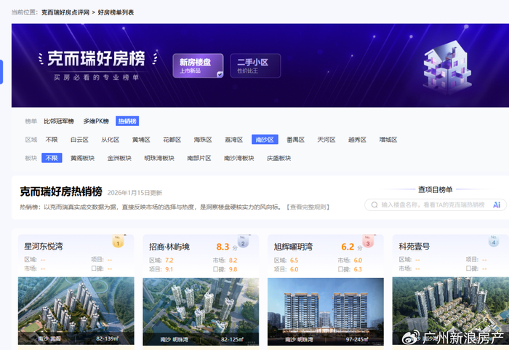Open 查看完整规则 link
The image size is (509, 350).
click(x=308, y=207)
